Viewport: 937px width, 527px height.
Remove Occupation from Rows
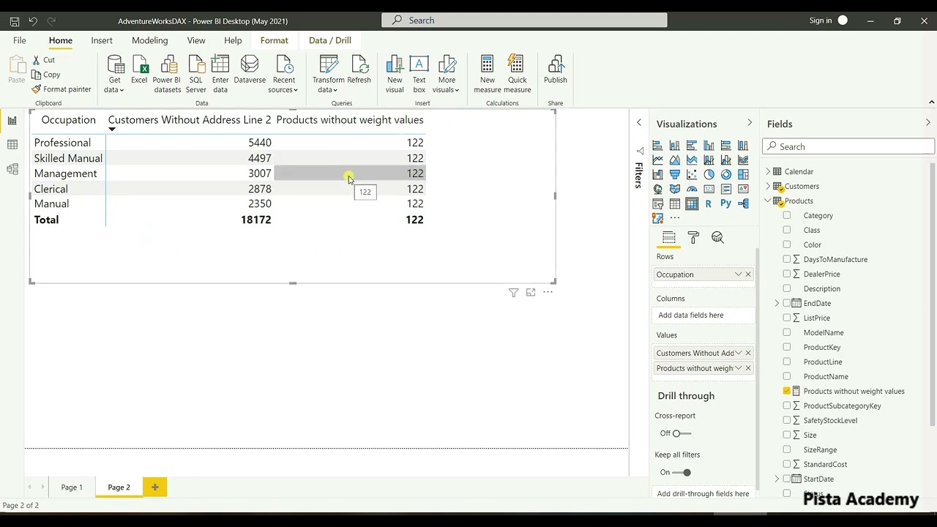(748, 274)
